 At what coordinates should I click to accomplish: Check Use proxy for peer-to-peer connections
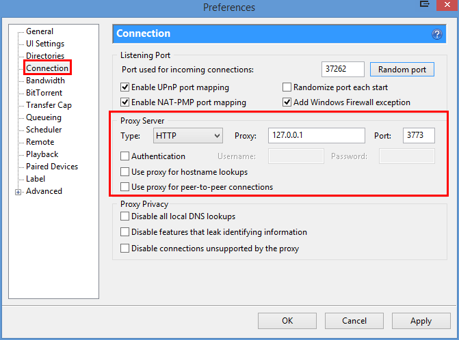coord(124,186)
